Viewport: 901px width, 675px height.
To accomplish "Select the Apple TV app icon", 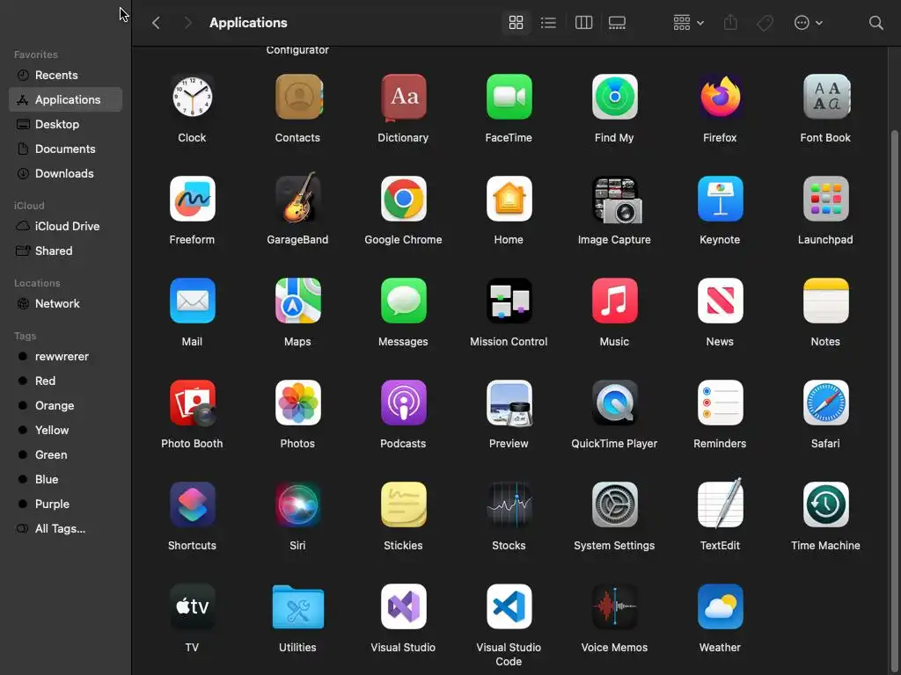I will (x=192, y=606).
